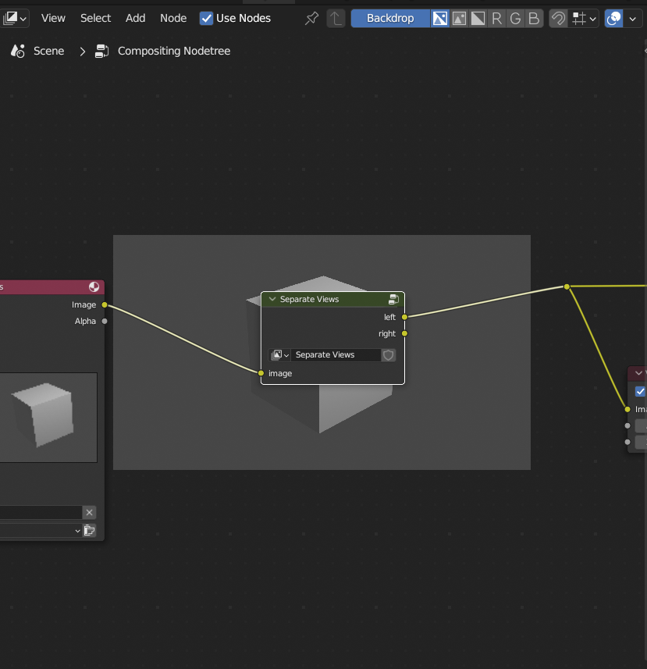This screenshot has height=669, width=647.
Task: Open the Node menu
Action: point(173,19)
